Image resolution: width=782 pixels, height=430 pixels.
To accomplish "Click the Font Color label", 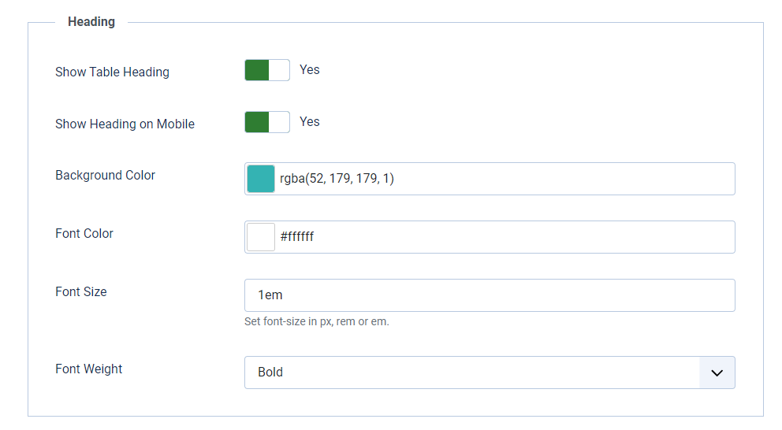I will [84, 233].
